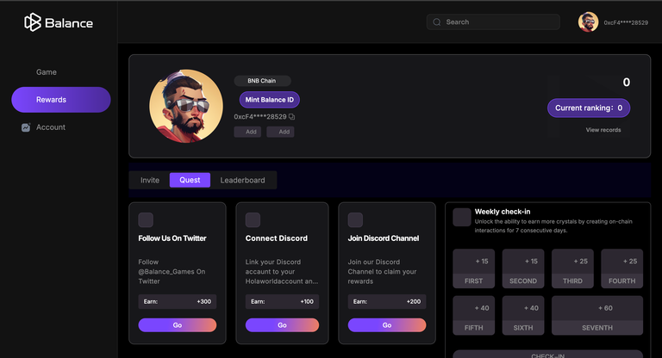The image size is (662, 358).
Task: Click the Connect Discord title
Action: pyautogui.click(x=277, y=238)
